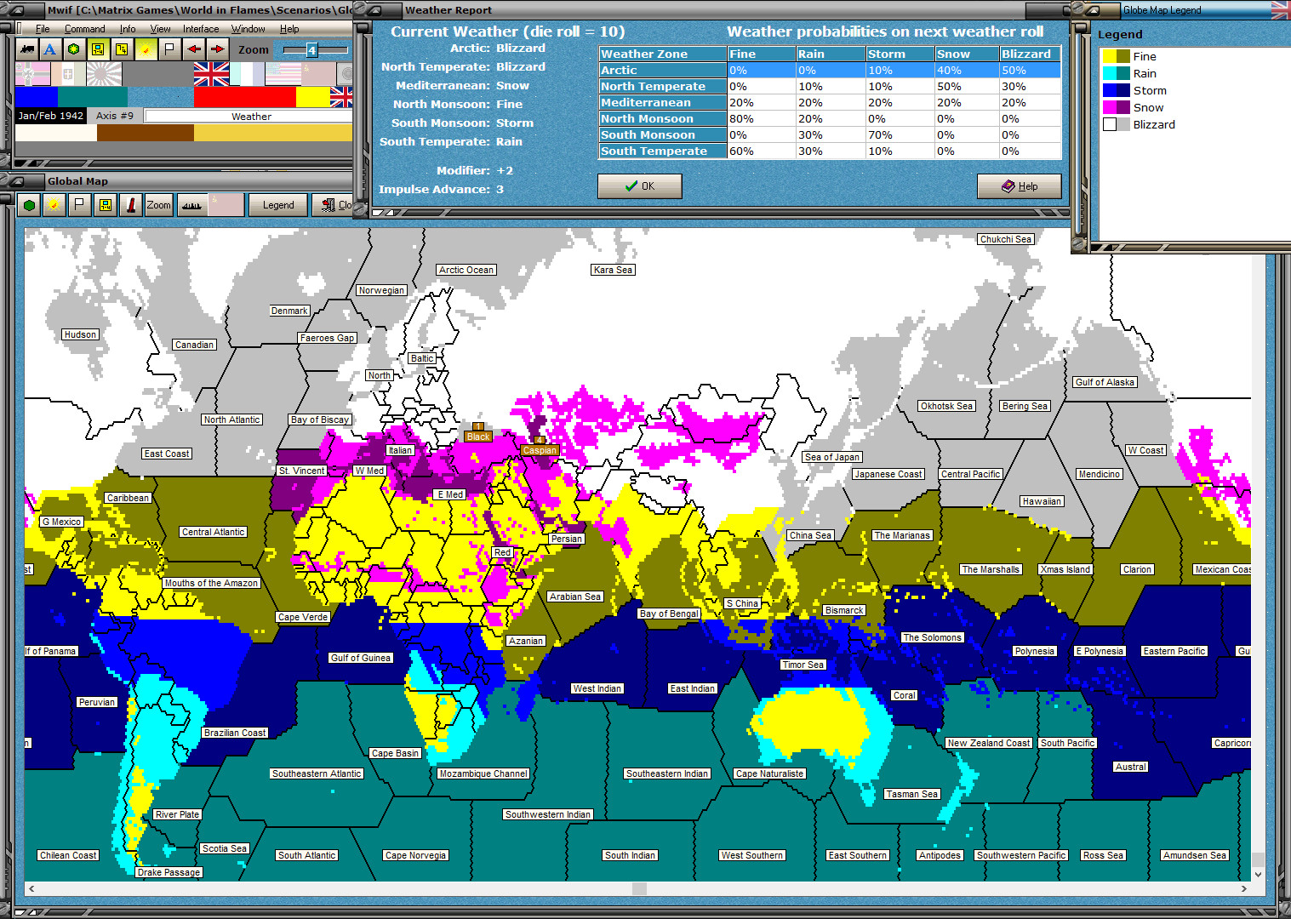
Task: Click the red right arrow toolbar icon
Action: pos(218,49)
